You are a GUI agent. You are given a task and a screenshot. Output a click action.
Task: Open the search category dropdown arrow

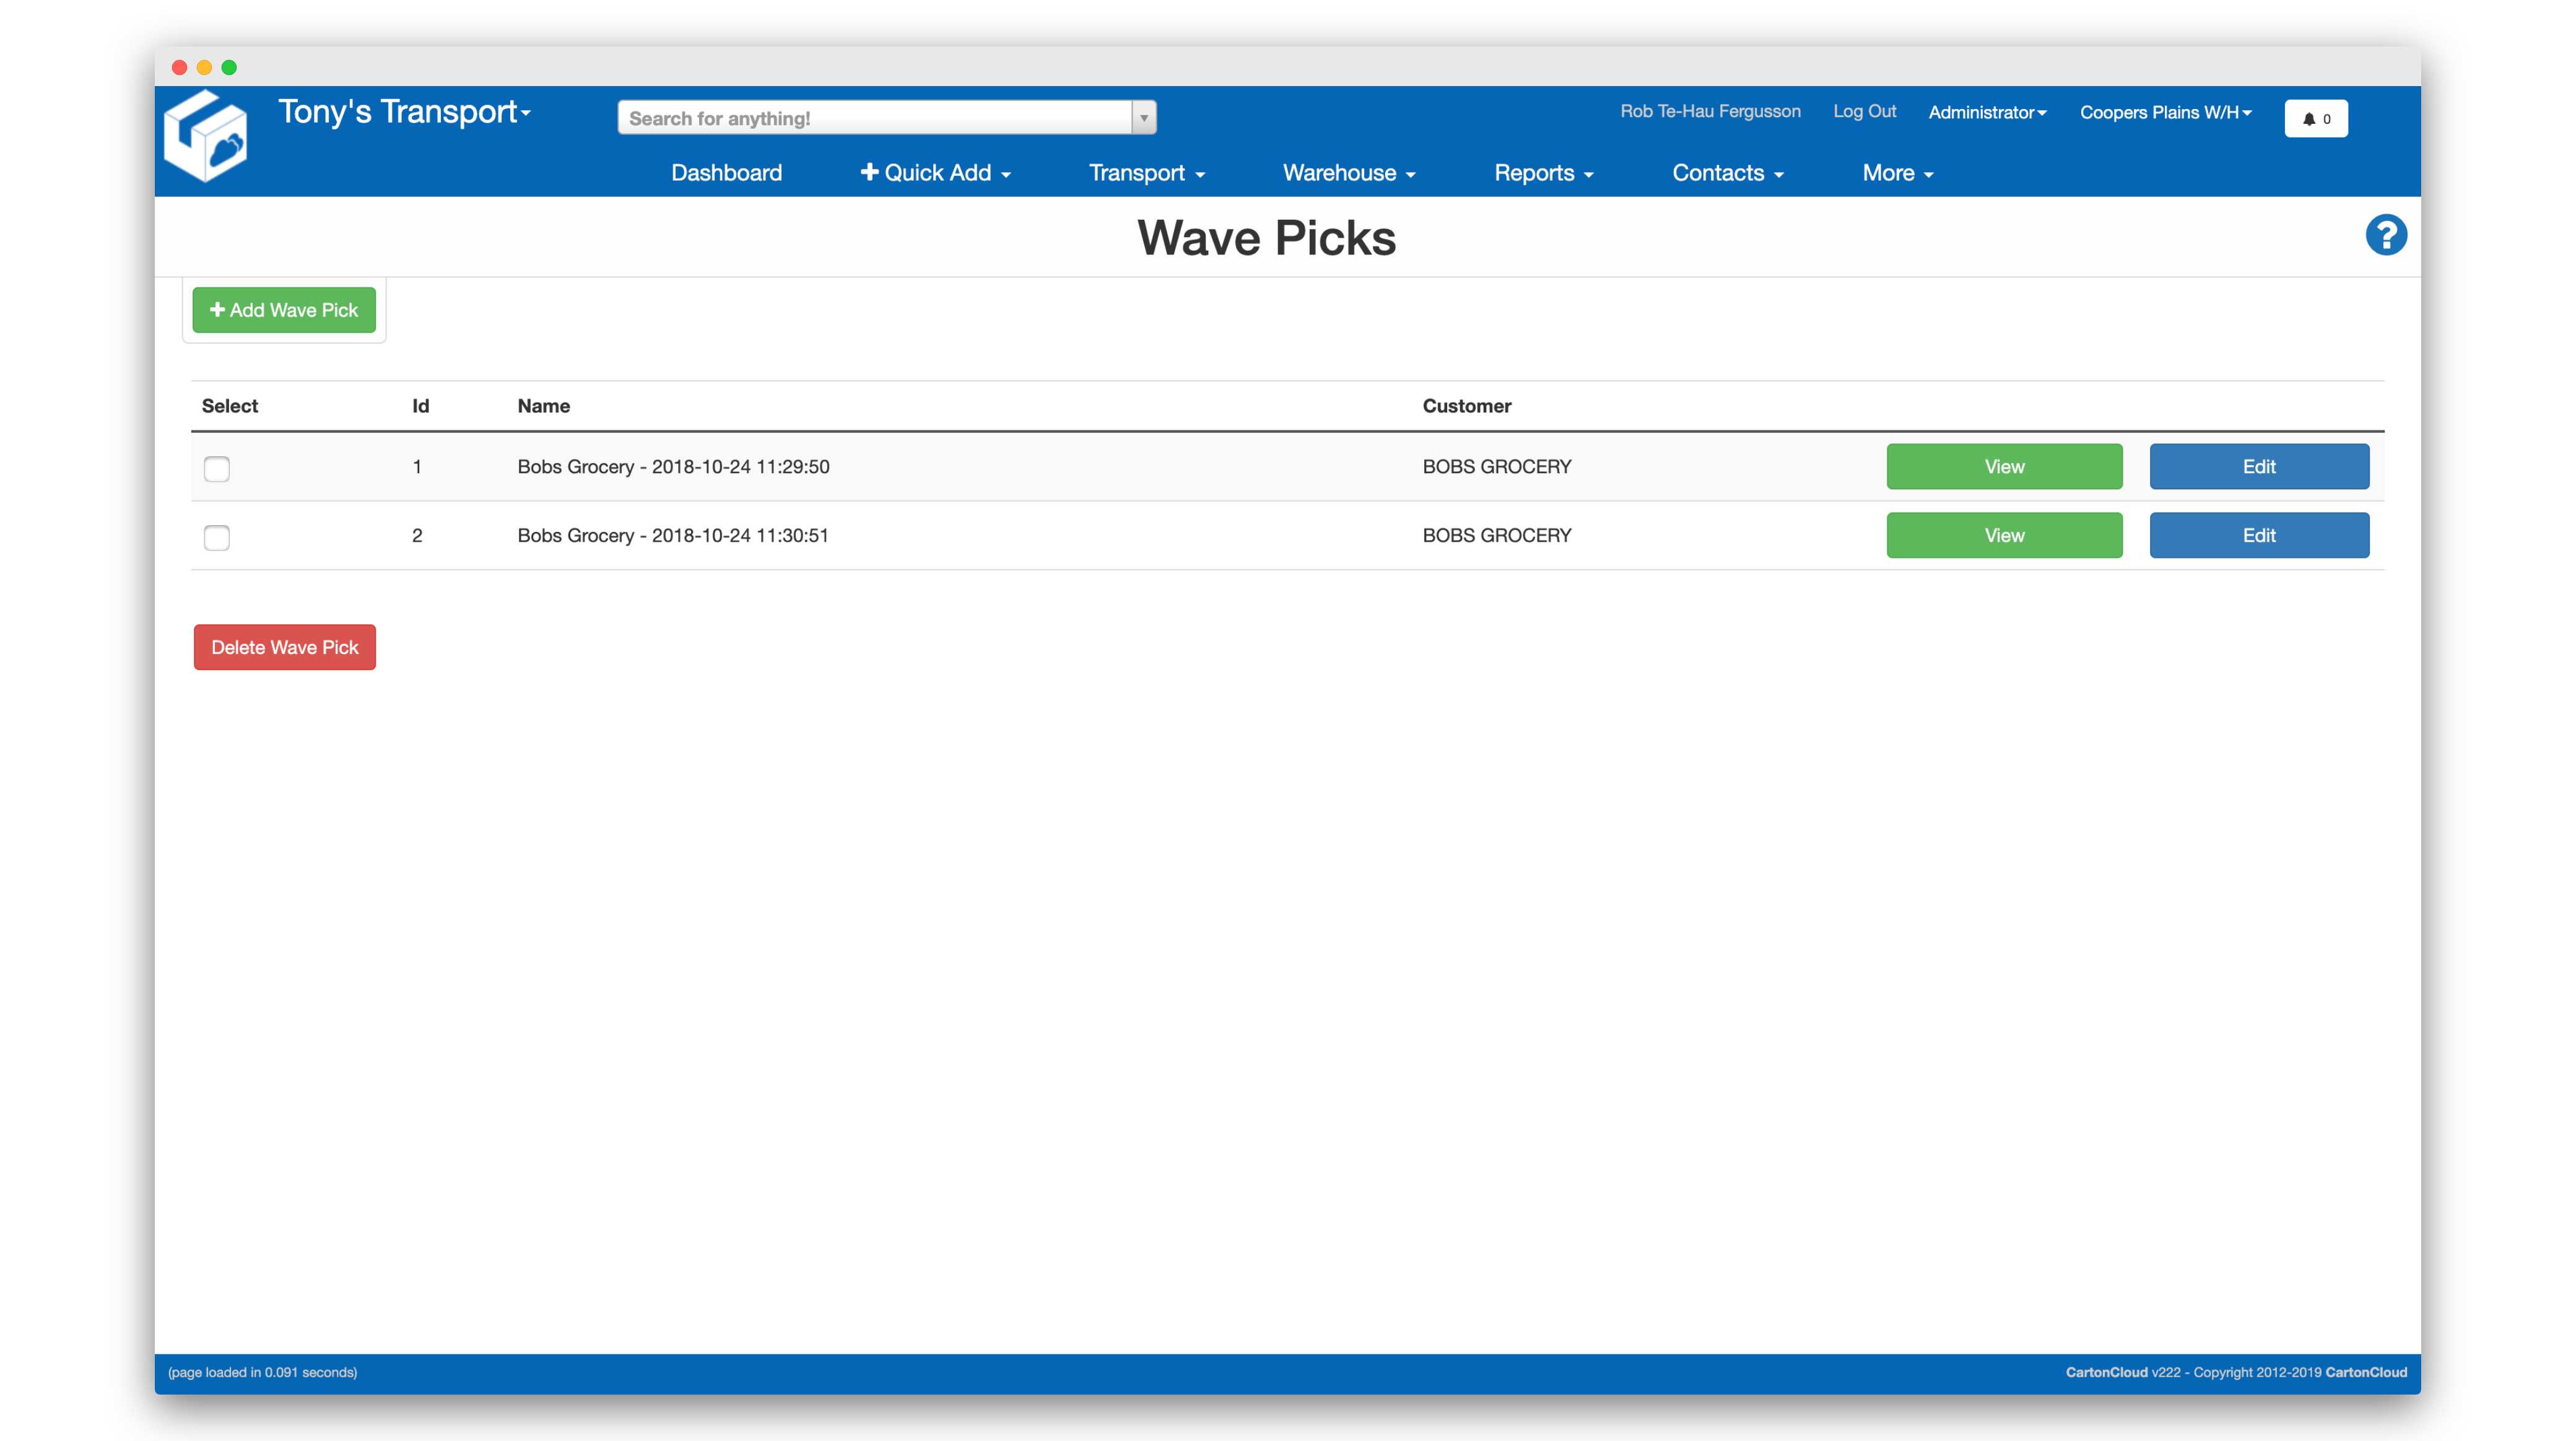click(1143, 117)
